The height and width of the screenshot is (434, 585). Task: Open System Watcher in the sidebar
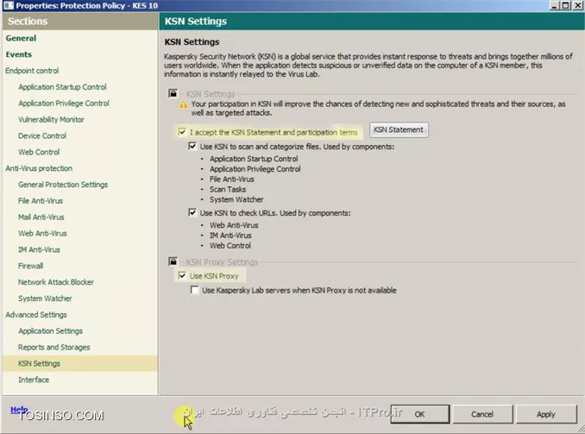(45, 299)
